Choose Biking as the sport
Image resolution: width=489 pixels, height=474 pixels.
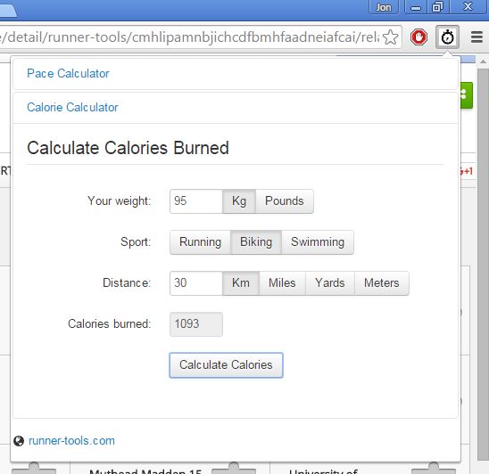(256, 242)
